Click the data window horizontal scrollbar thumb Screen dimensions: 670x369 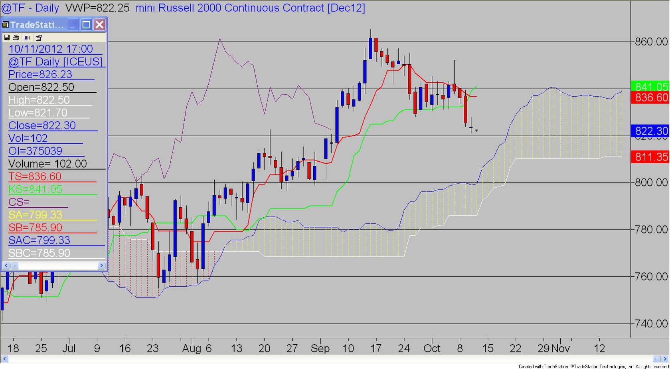(14, 265)
